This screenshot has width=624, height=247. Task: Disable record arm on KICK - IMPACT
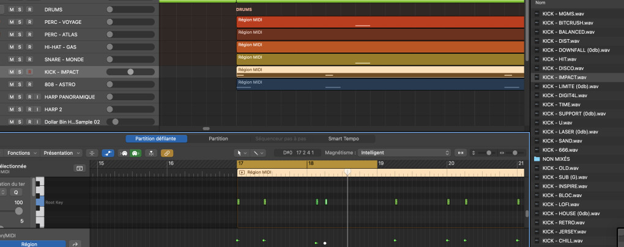29,72
